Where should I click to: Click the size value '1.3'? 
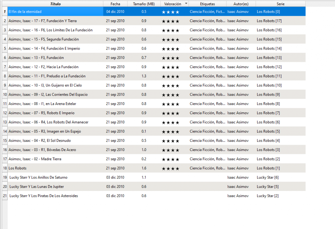tap(144, 76)
